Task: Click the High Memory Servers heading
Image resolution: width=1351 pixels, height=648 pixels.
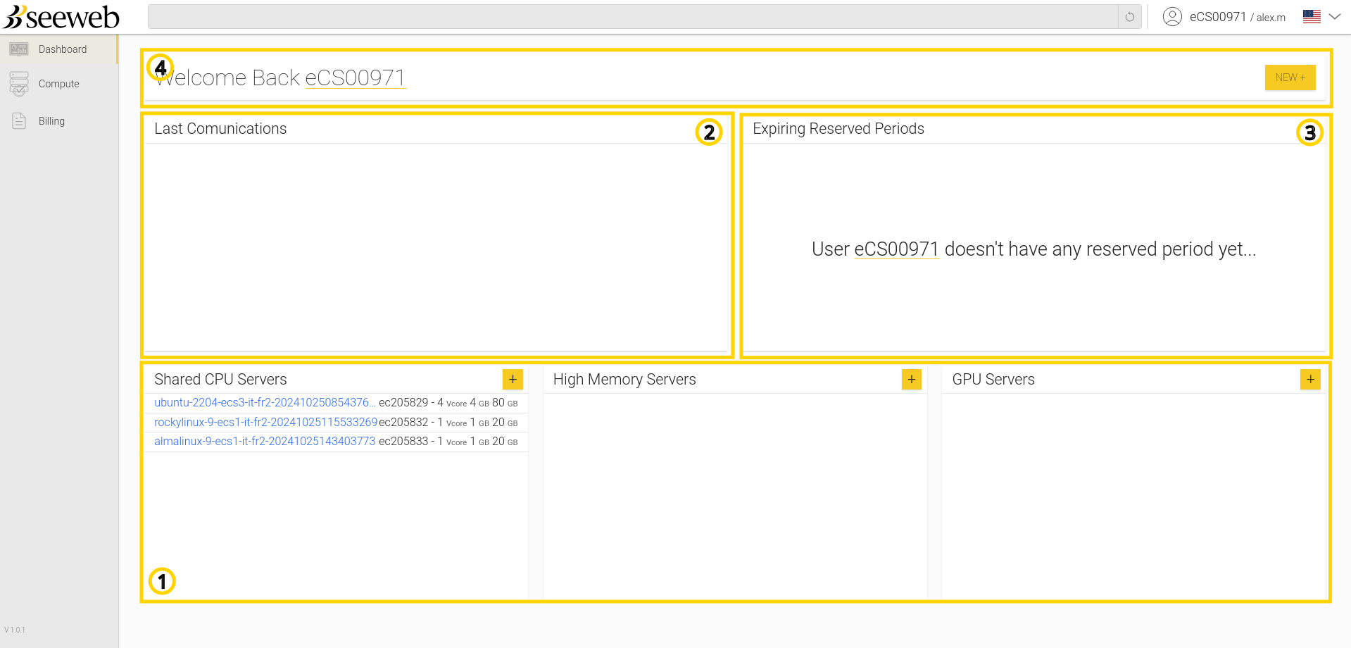Action: [x=624, y=380]
